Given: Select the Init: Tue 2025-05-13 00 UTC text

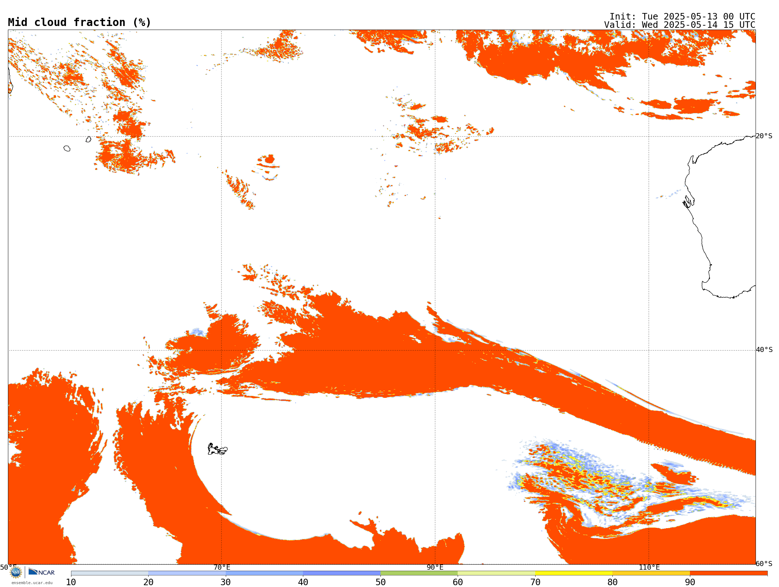Looking at the screenshot, I should 682,17.
